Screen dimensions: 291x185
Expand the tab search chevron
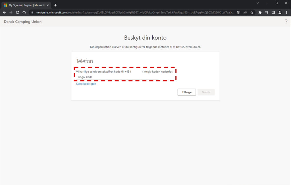pos(258,3)
